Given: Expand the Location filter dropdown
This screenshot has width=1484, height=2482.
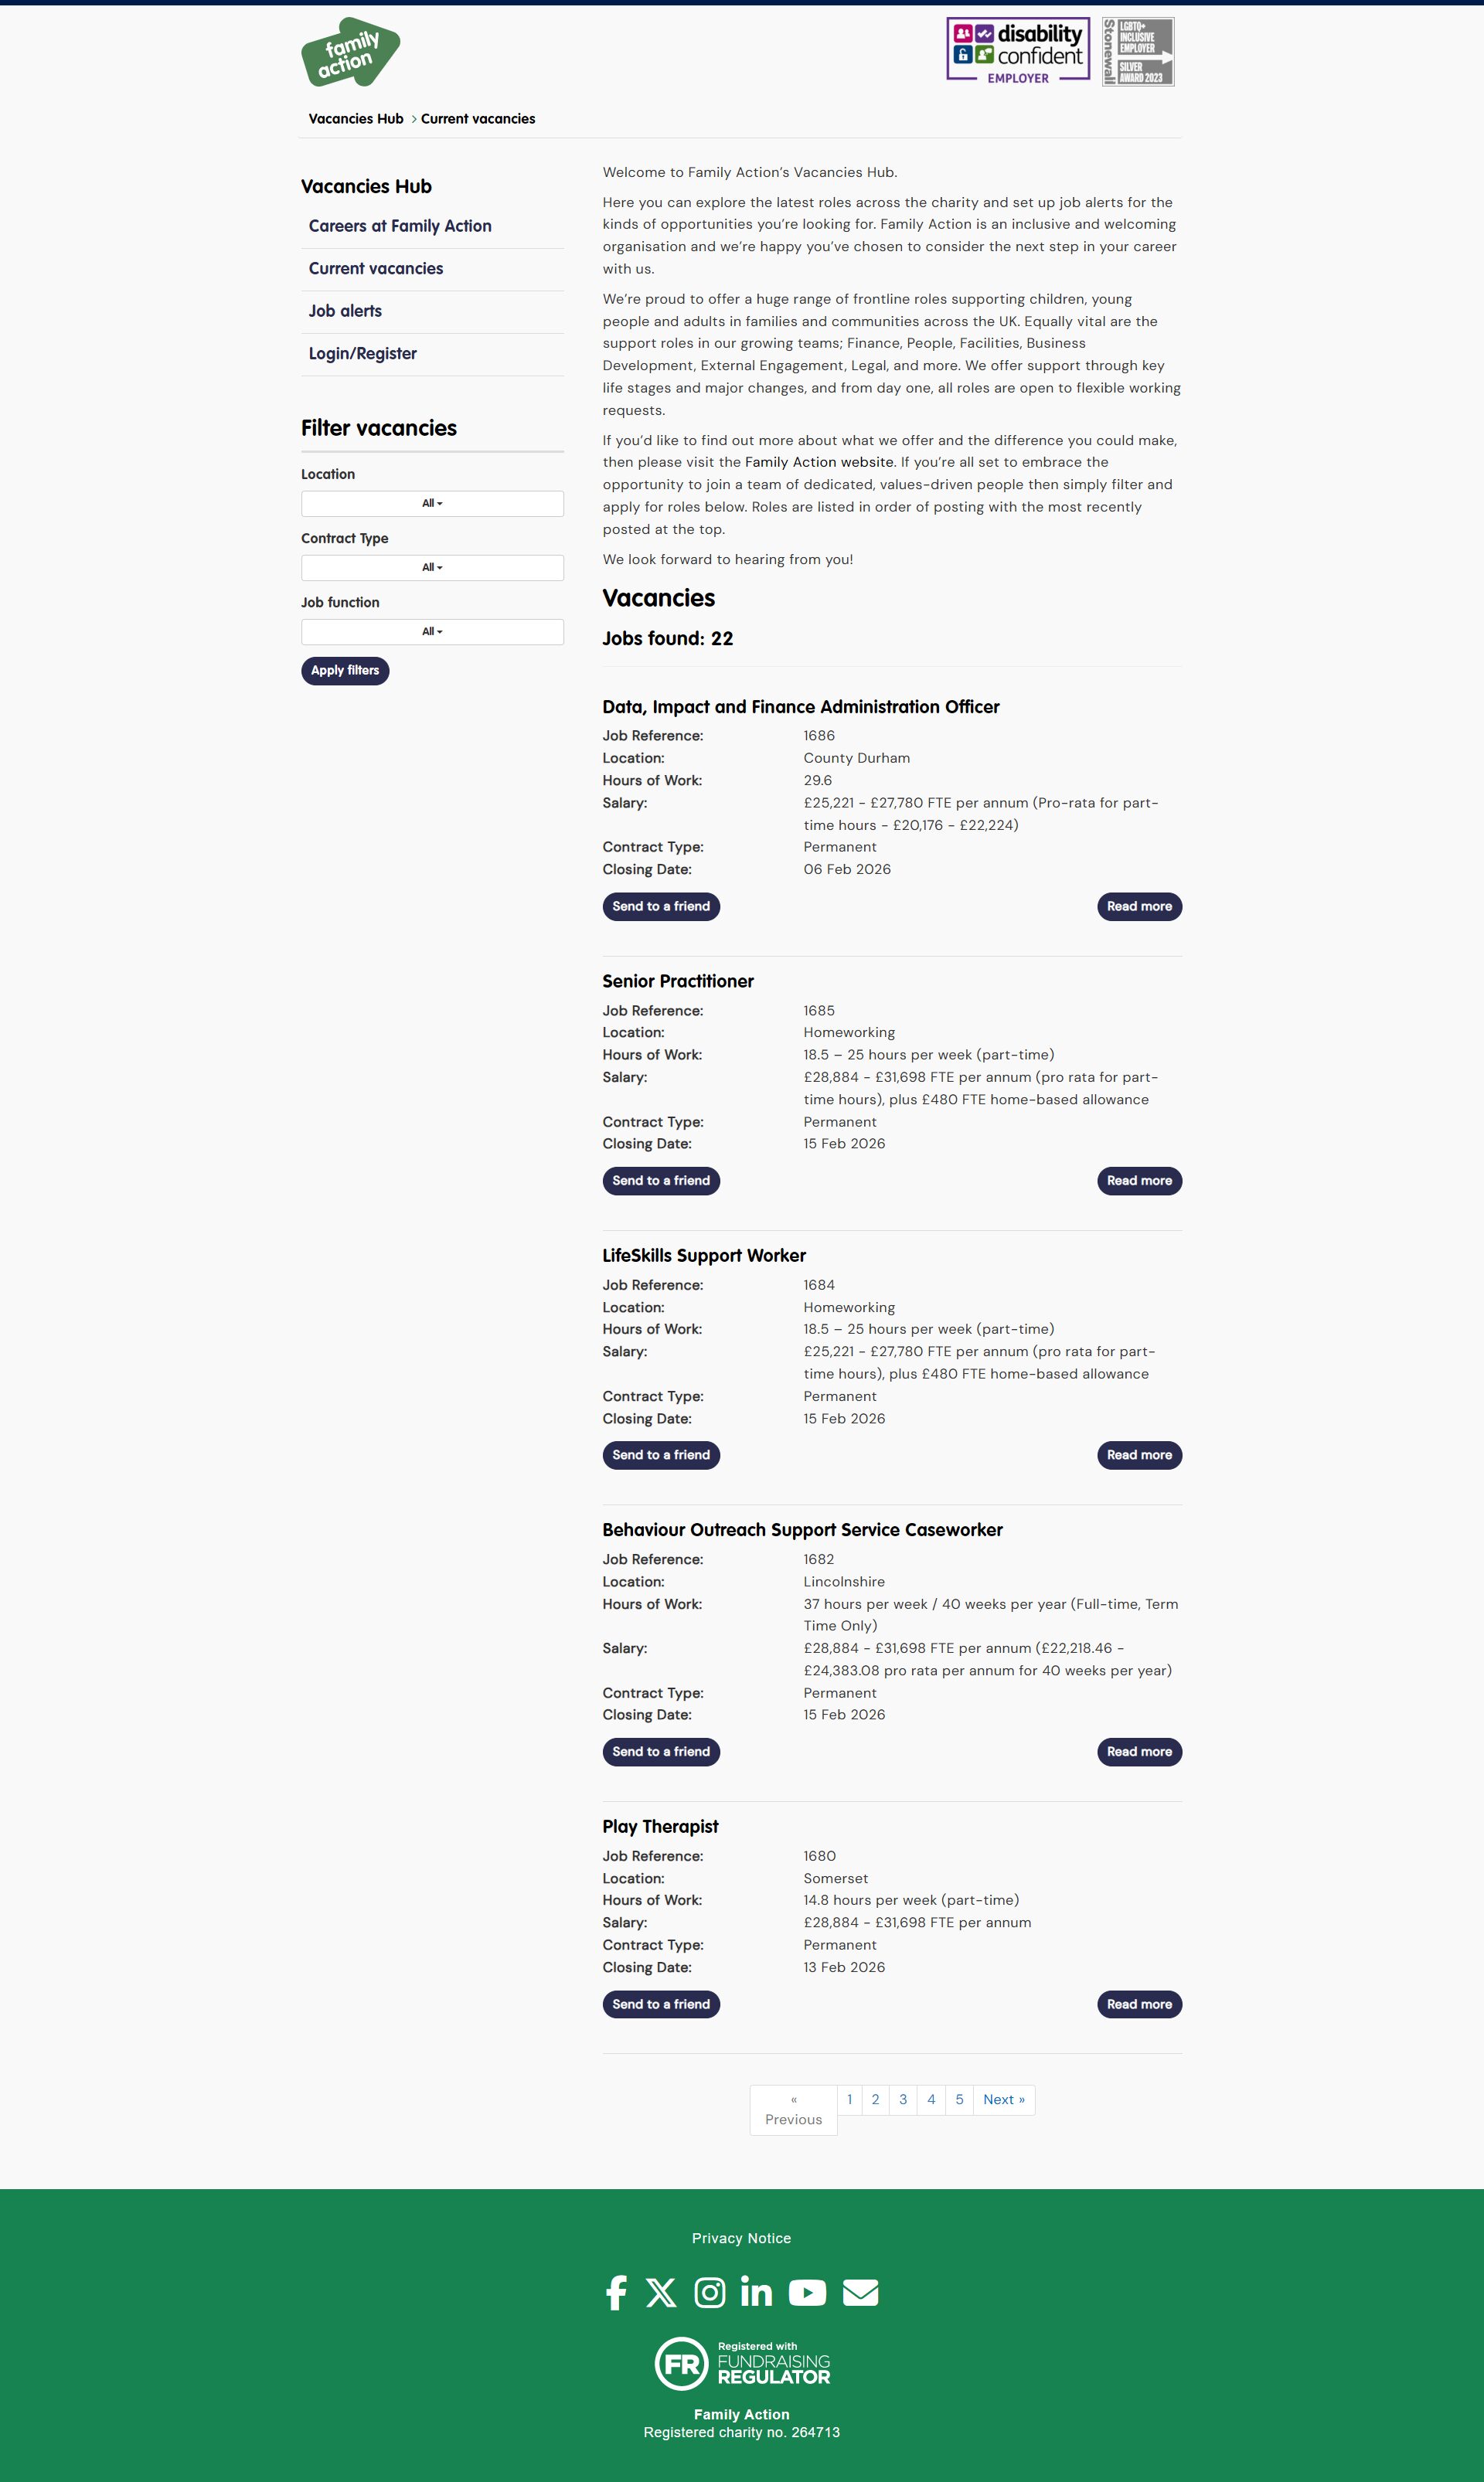Looking at the screenshot, I should point(432,504).
